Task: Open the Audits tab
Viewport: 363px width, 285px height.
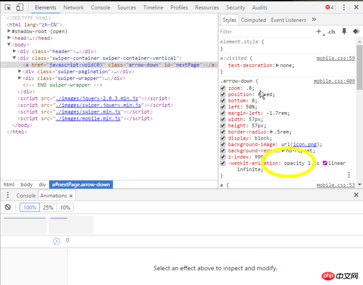Action: (x=260, y=7)
